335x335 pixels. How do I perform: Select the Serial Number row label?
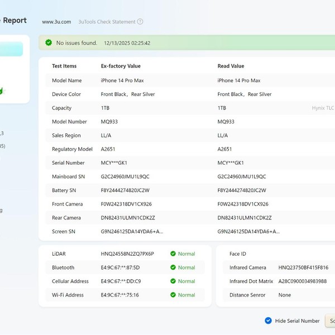68,163
